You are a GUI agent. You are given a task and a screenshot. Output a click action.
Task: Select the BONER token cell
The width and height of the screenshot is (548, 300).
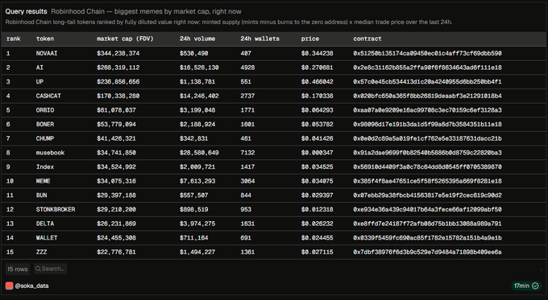(45, 124)
